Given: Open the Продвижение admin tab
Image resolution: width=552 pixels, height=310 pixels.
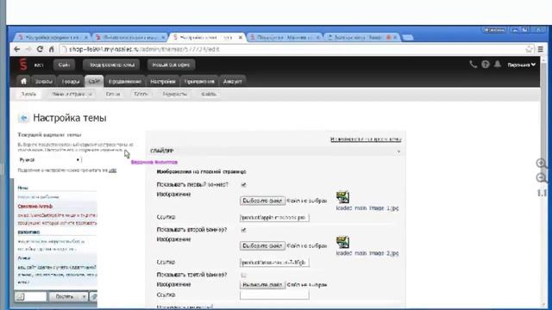Looking at the screenshot, I should tap(125, 82).
